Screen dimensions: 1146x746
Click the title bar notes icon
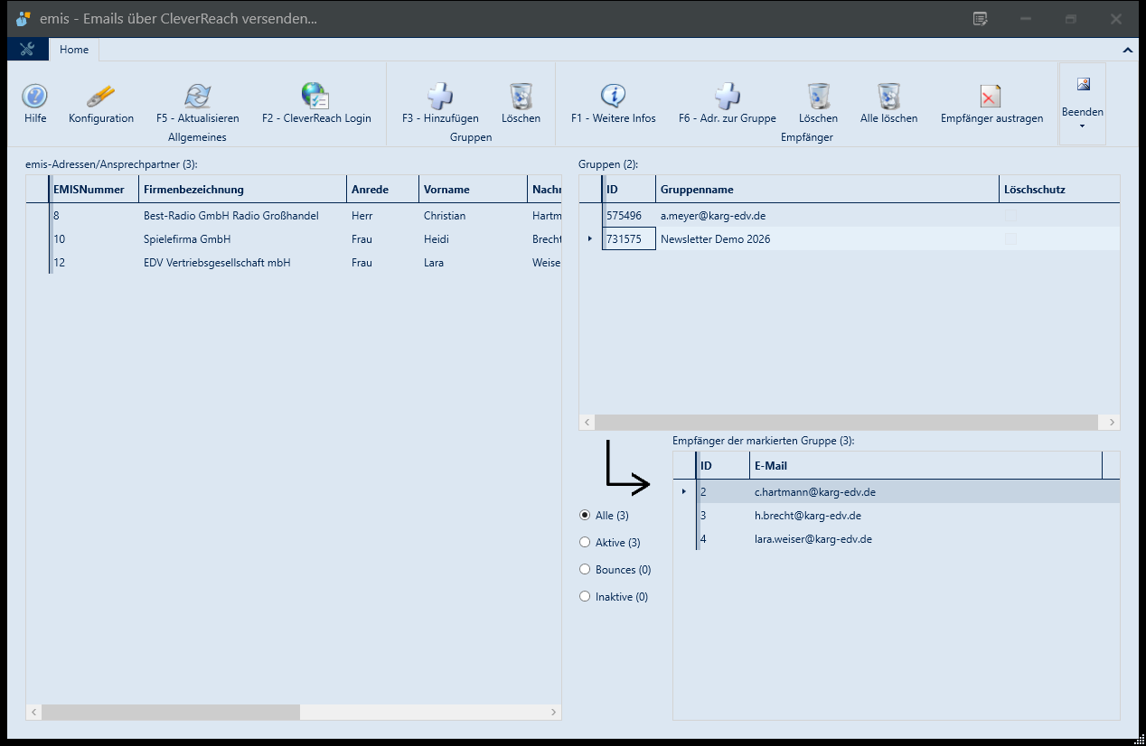point(981,19)
